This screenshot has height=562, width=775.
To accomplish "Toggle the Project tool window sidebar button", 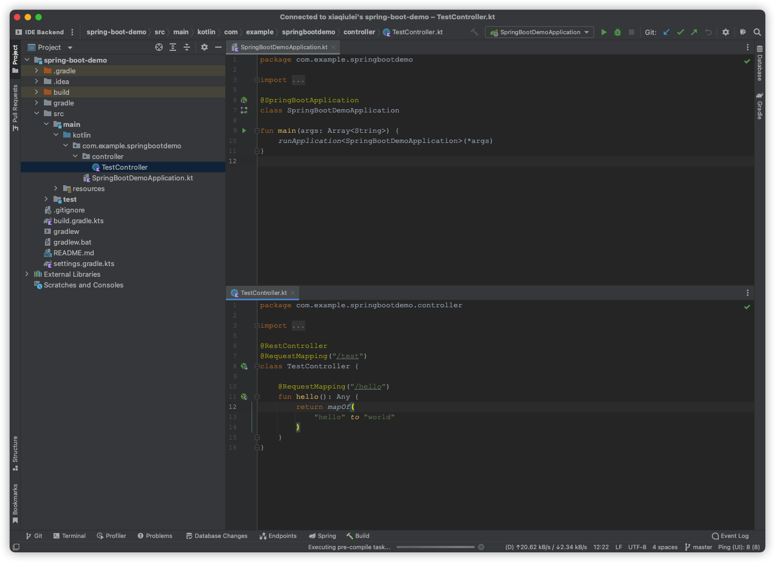I will pos(15,59).
